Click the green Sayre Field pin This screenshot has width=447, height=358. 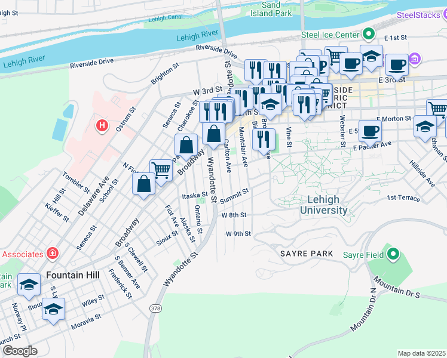pos(393,254)
